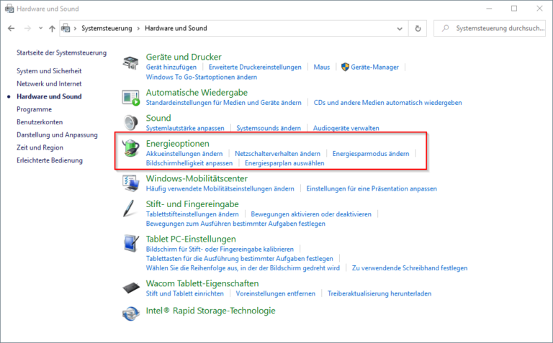Click Bildschirmhelligkeit anpassen
This screenshot has width=553, height=343.
click(x=189, y=163)
